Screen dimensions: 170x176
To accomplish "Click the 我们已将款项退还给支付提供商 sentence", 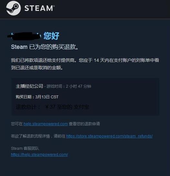I will (x=44, y=60).
